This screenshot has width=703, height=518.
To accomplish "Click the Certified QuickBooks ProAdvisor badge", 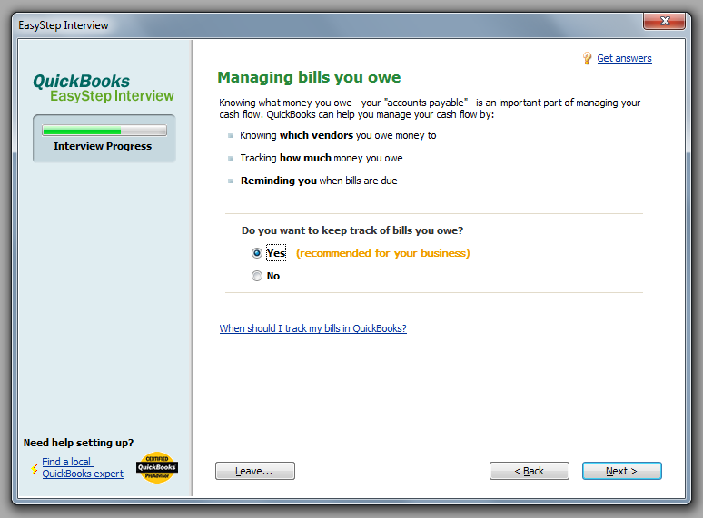I will [x=157, y=467].
